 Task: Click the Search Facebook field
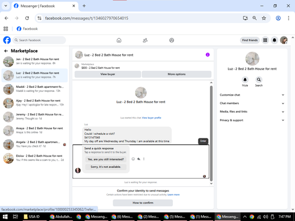pos(40,40)
